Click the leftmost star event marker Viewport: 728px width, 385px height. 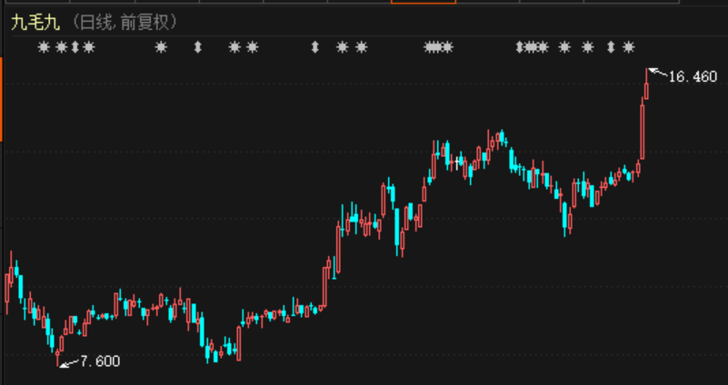click(x=44, y=47)
